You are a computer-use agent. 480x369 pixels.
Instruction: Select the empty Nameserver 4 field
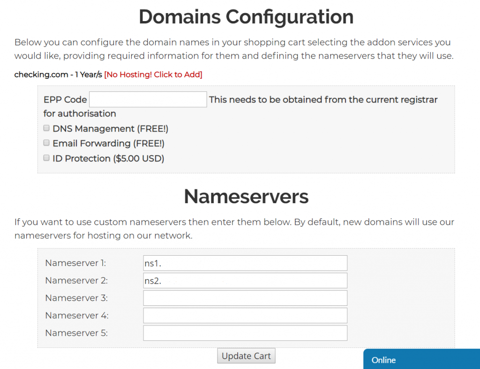(x=245, y=315)
